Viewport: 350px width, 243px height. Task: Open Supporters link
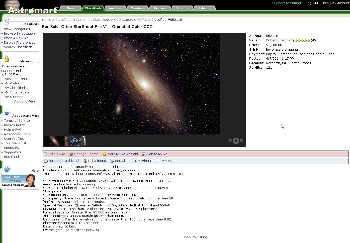pyautogui.click(x=13, y=152)
